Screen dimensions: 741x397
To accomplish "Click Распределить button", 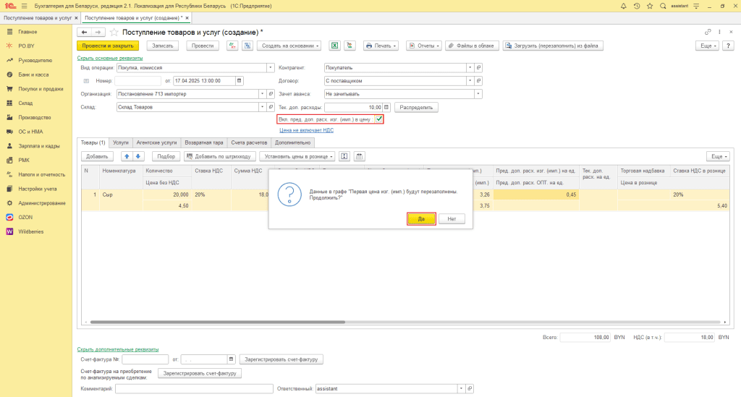I will tap(416, 107).
